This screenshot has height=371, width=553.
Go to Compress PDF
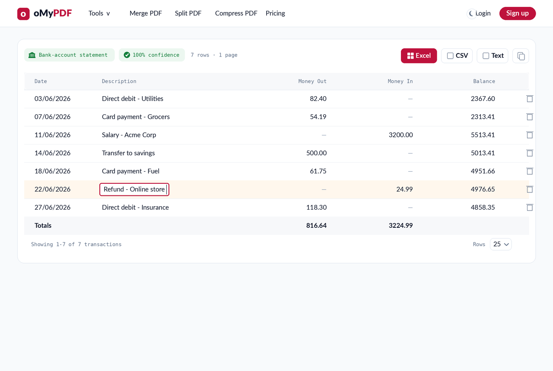pyautogui.click(x=236, y=13)
